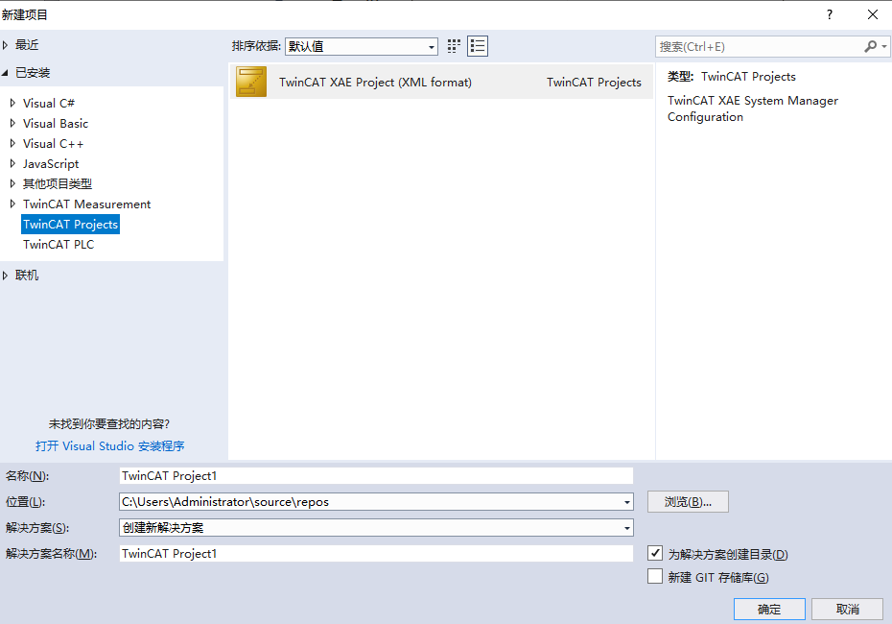The width and height of the screenshot is (892, 624).
Task: Switch to the small icons grid view
Action: point(454,46)
